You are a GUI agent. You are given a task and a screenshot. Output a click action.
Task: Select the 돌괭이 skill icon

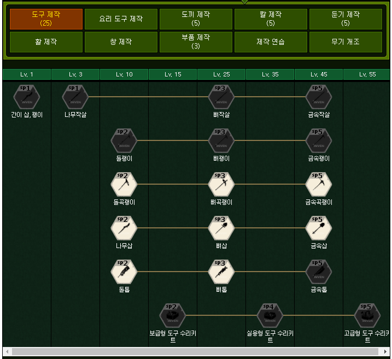click(124, 140)
